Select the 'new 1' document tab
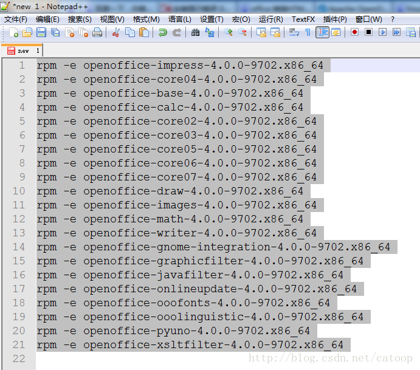The width and height of the screenshot is (420, 370). pyautogui.click(x=22, y=50)
